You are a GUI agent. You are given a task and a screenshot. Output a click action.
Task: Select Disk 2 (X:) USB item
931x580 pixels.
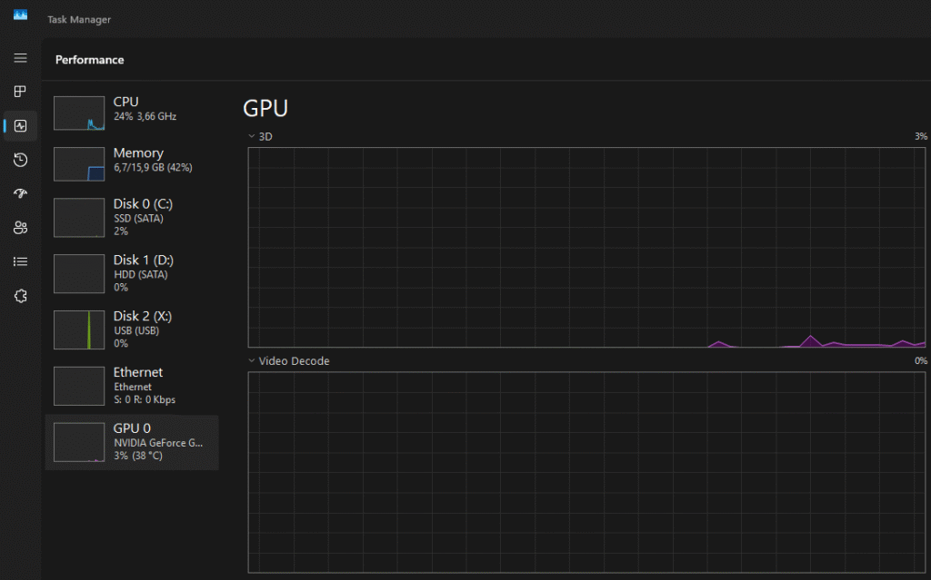point(132,329)
